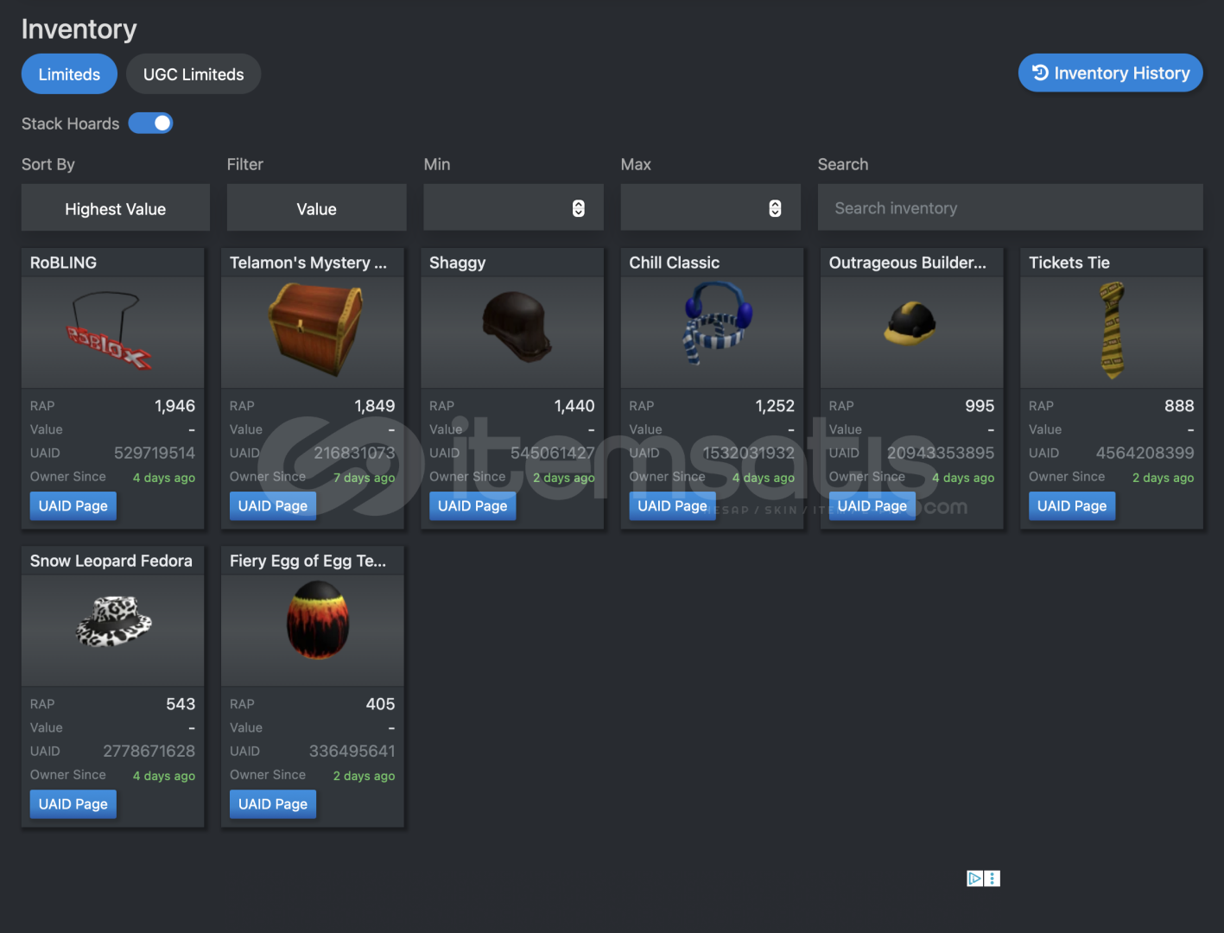This screenshot has width=1224, height=933.
Task: Open UAID Page for RoBLING
Action: tap(73, 506)
